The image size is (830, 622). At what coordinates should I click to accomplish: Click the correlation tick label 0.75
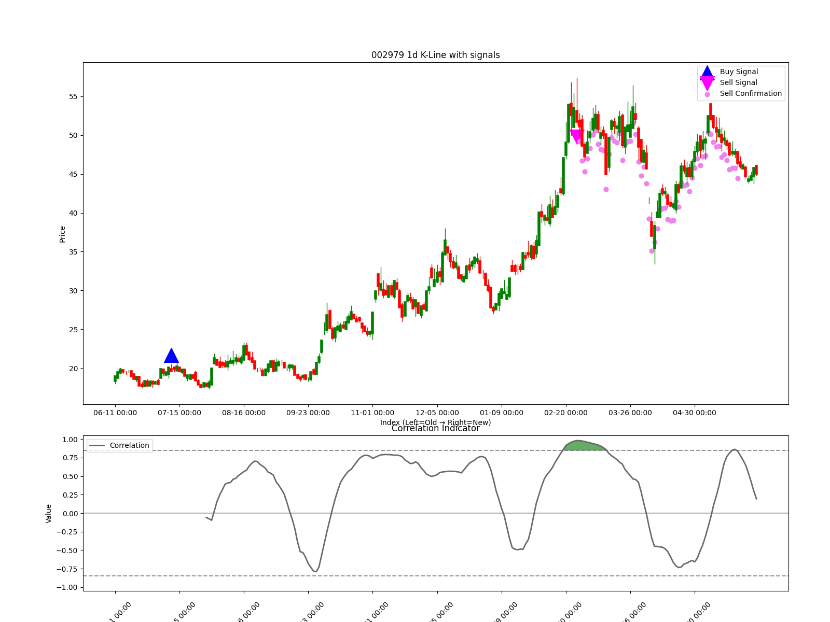(x=70, y=458)
